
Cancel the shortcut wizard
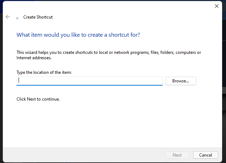(206, 155)
